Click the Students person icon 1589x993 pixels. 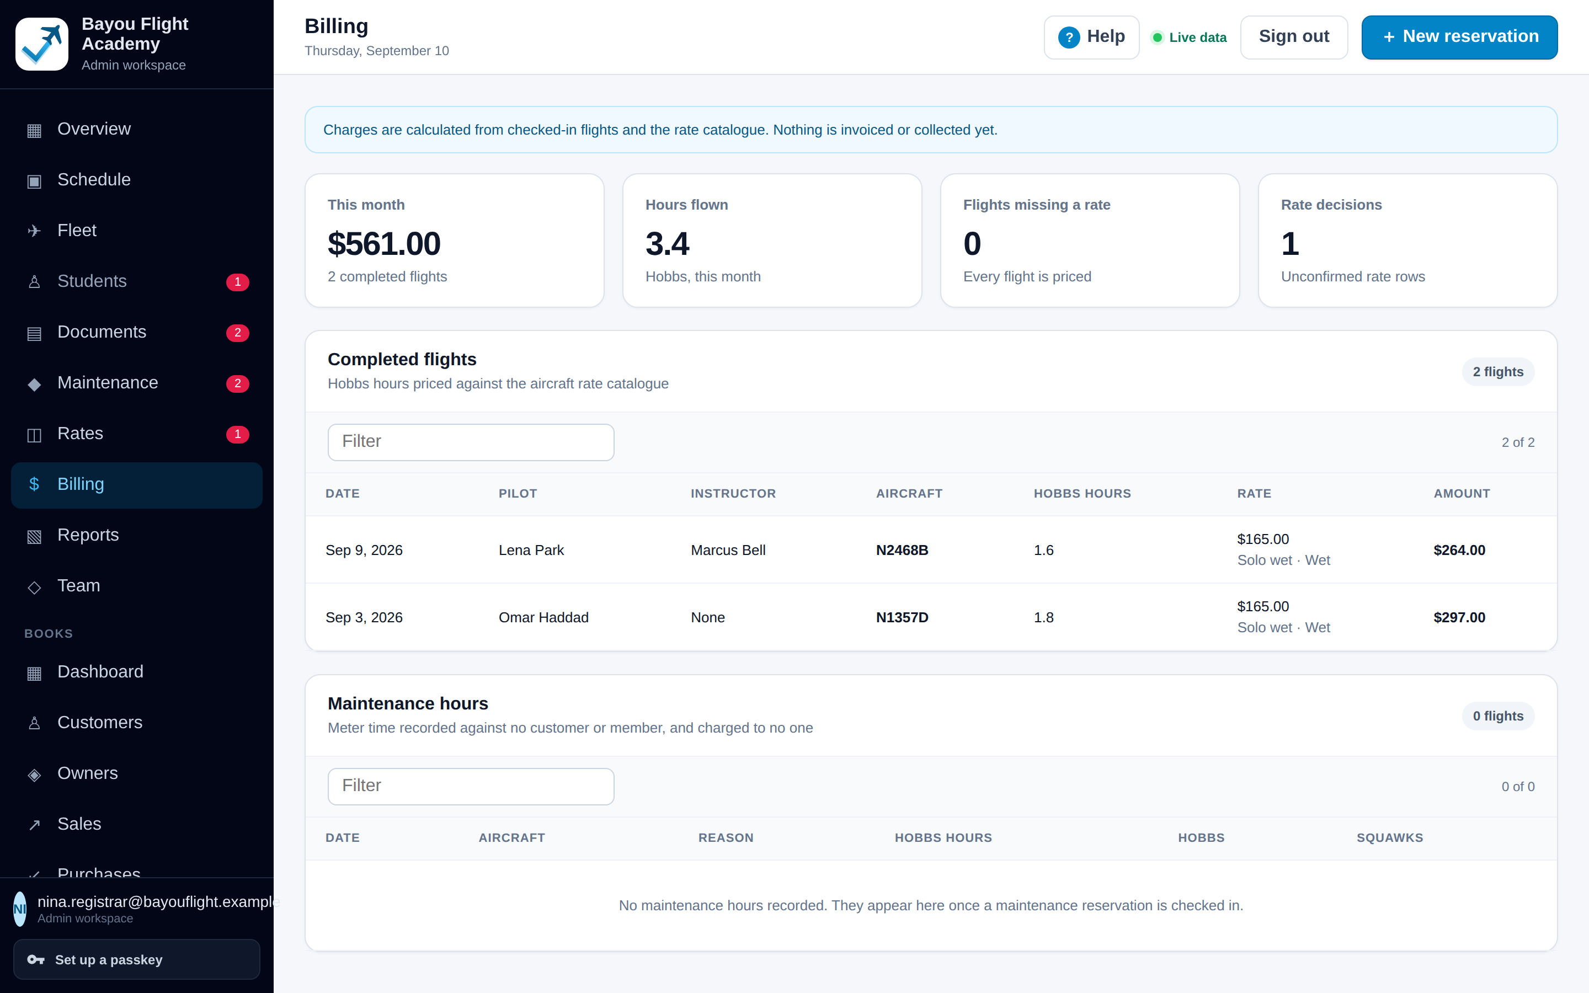point(34,282)
